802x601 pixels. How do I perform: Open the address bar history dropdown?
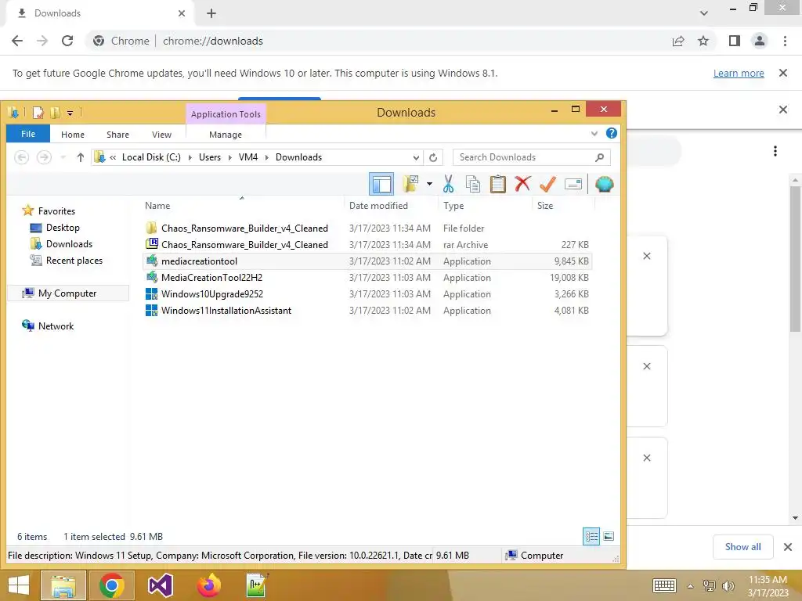pos(417,157)
